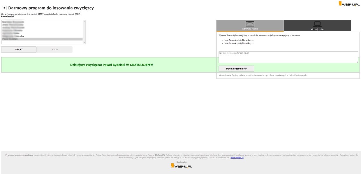Viewport: 361px width, 174px height.
Task: Click the keyboard icon for manual entry
Action: [x=250, y=24]
